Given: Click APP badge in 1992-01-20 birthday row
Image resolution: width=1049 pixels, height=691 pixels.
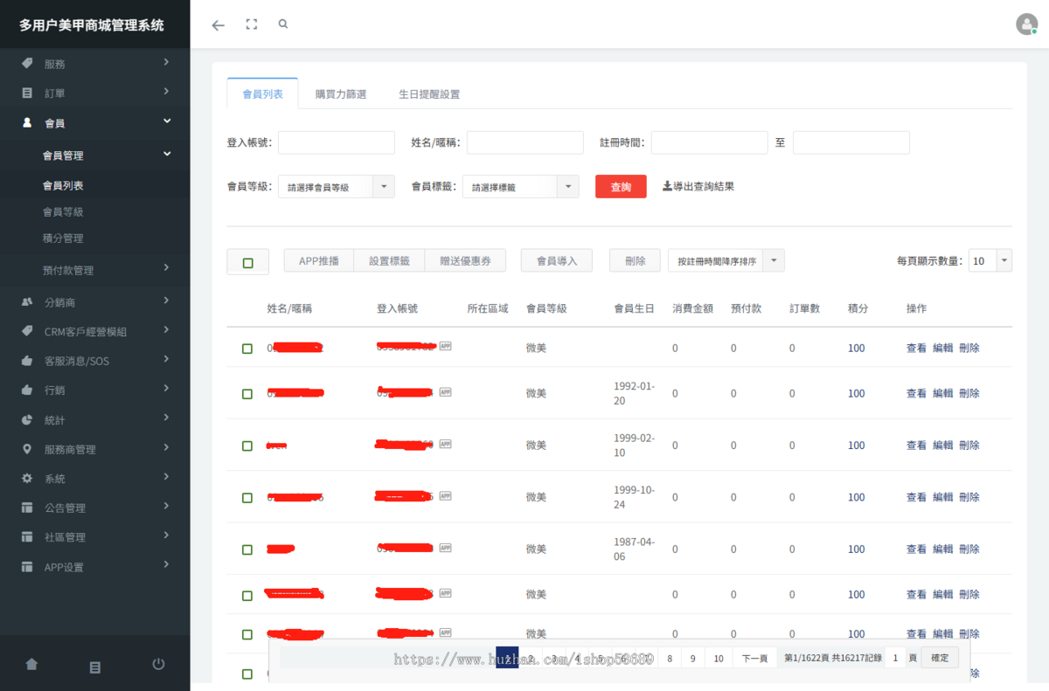Looking at the screenshot, I should [446, 392].
